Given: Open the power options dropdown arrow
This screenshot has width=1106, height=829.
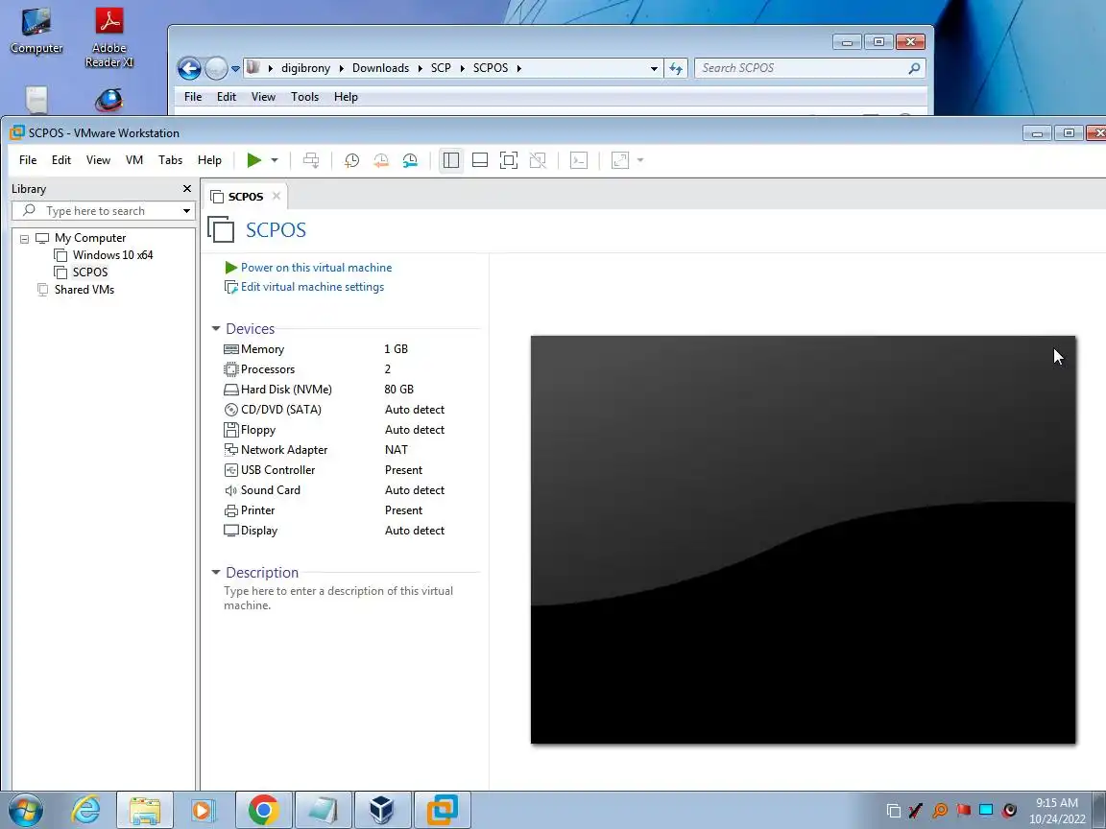Looking at the screenshot, I should pos(275,161).
